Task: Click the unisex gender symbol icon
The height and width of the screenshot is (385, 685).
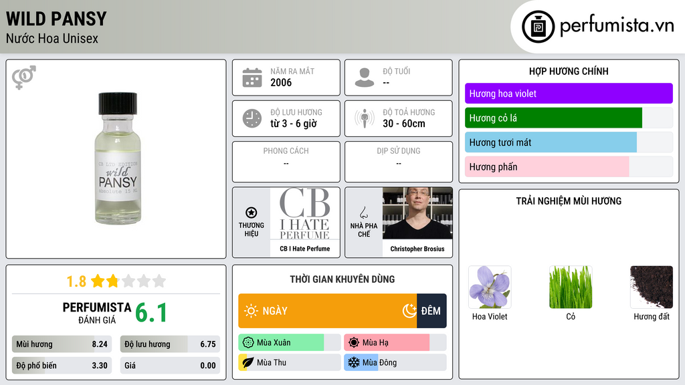Action: [x=24, y=78]
